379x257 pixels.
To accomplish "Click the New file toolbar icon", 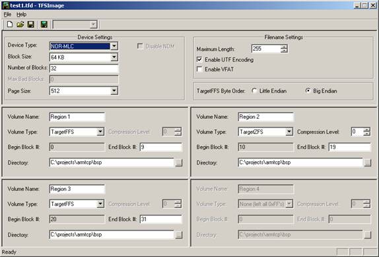I will (x=10, y=24).
